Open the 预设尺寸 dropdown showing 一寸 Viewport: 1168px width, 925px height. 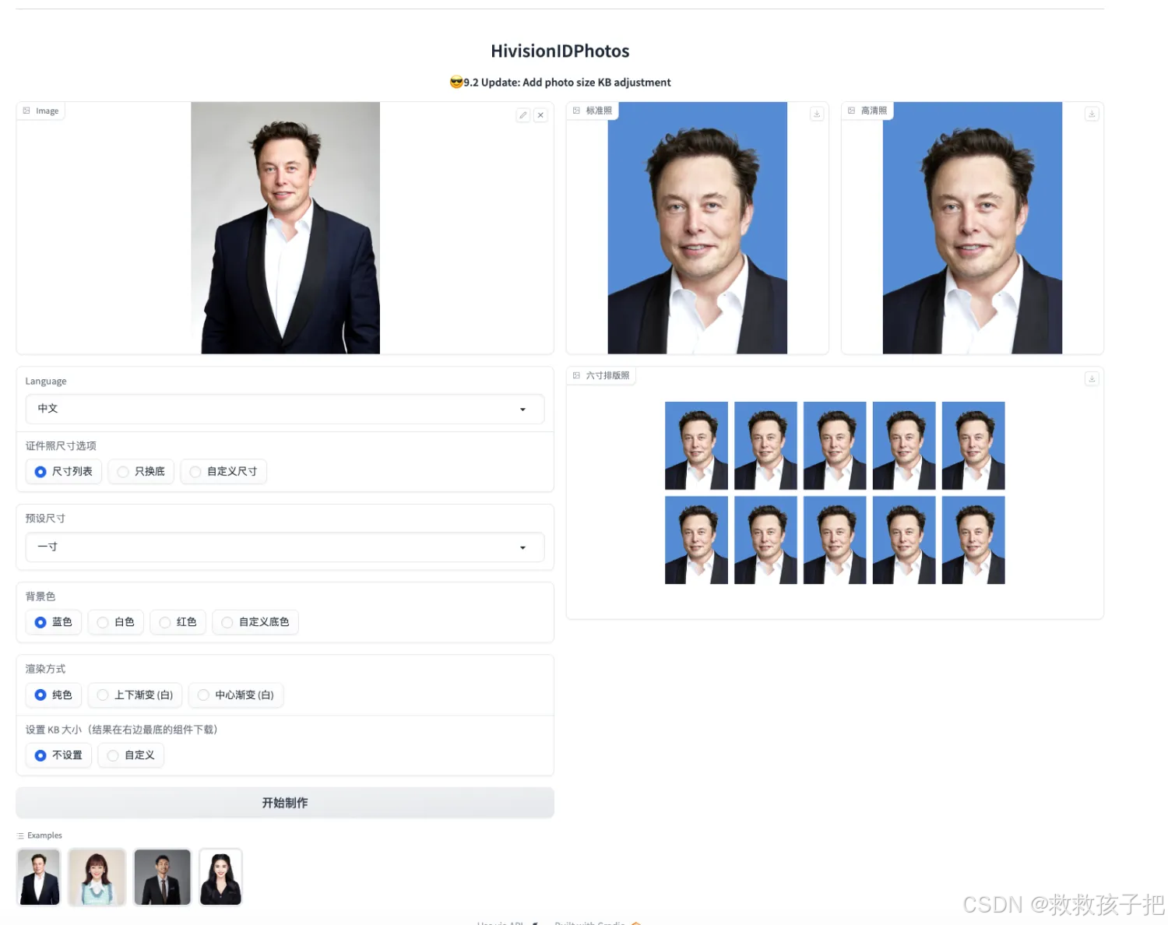[285, 547]
